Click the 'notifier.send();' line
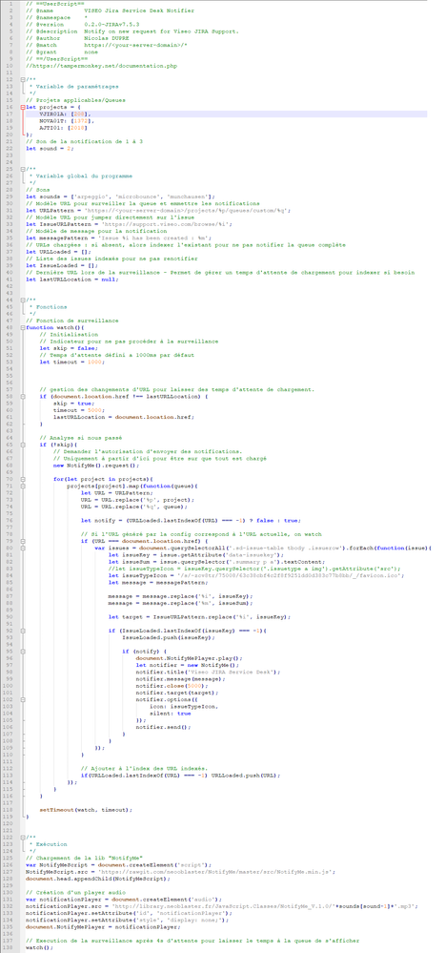445x953 pixels. point(163,728)
